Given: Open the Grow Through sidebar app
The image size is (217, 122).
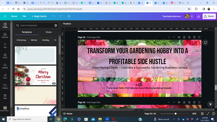Looking at the screenshot, I should pos(5,109).
